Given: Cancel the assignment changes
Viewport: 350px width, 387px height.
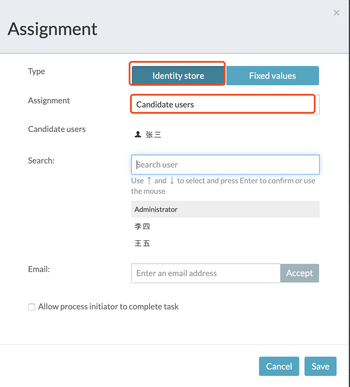Looking at the screenshot, I should pyautogui.click(x=279, y=366).
